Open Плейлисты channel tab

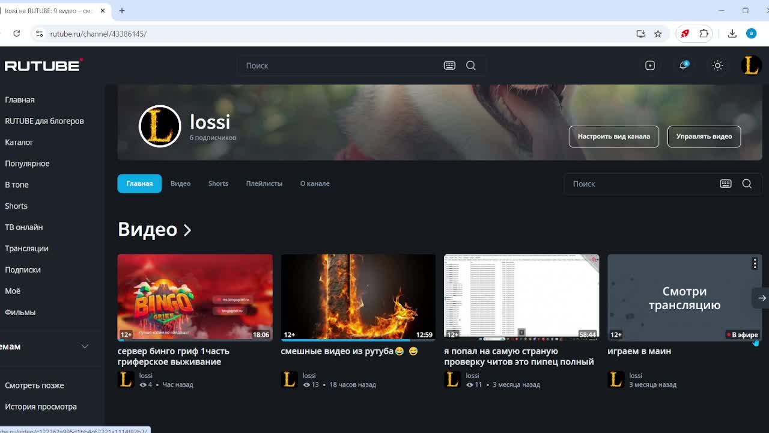[264, 183]
